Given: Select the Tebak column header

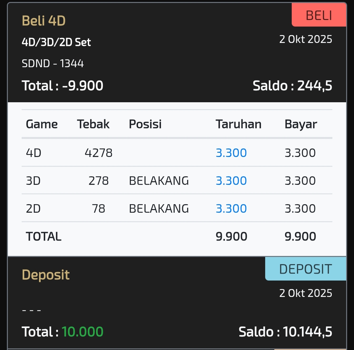Looking at the screenshot, I should (x=93, y=124).
